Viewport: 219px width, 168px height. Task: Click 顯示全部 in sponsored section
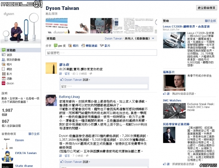point(210,21)
